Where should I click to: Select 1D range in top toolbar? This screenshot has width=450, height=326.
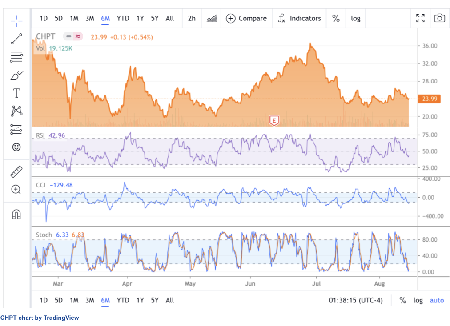[44, 18]
